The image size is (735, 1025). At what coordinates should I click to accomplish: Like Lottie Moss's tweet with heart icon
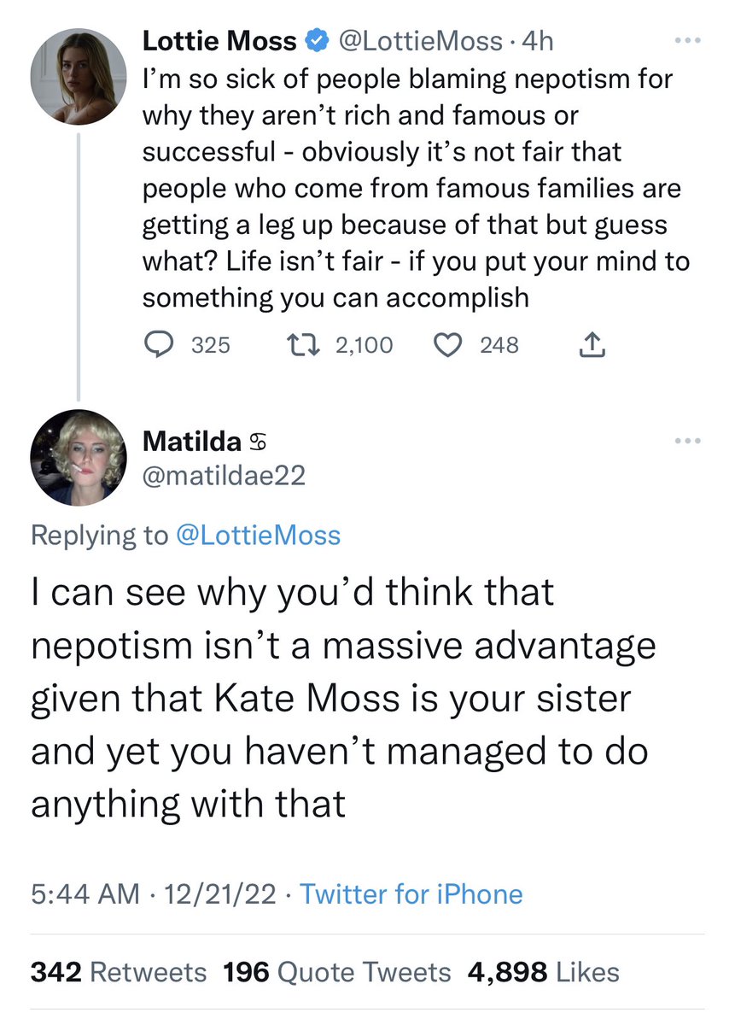448,344
